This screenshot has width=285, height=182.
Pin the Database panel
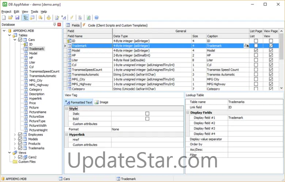pyautogui.click(x=54, y=24)
